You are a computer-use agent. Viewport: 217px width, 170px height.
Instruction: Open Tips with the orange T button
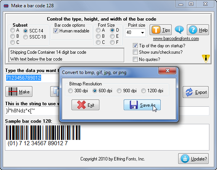[x=161, y=30]
